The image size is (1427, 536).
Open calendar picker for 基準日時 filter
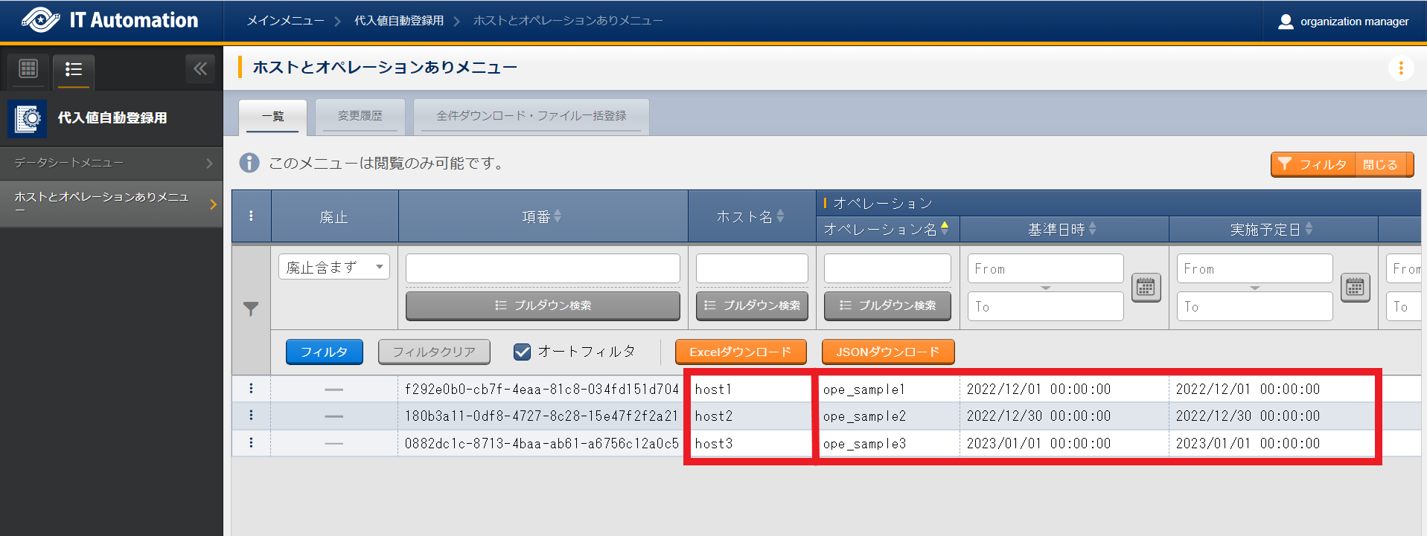point(1146,287)
